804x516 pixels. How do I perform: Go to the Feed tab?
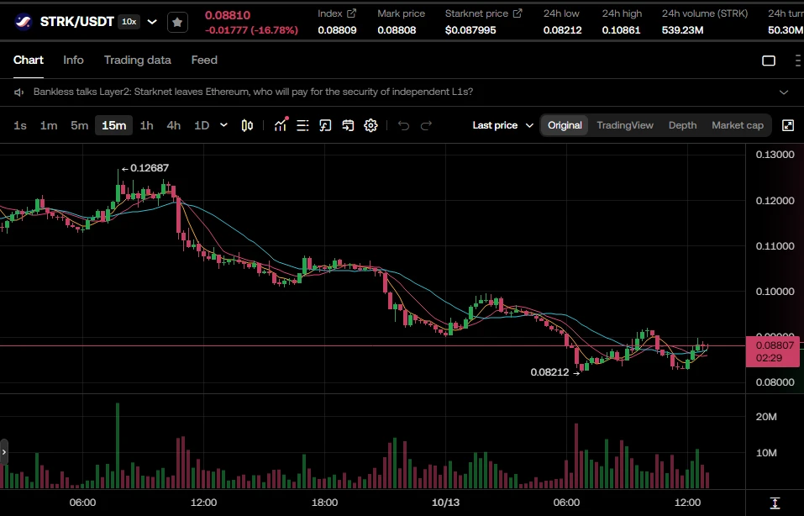204,60
